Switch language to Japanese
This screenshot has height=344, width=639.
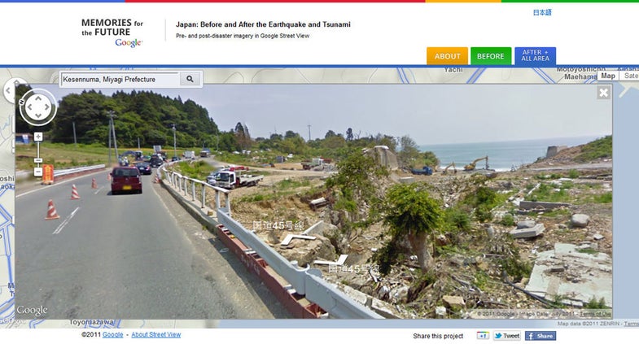point(542,13)
